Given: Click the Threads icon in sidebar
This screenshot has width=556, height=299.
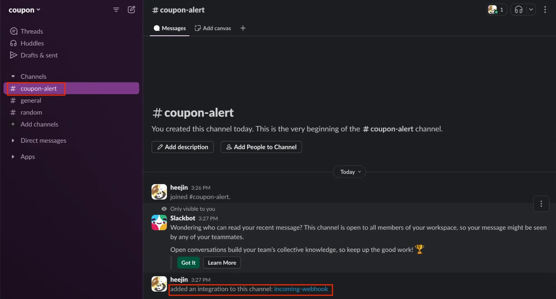Looking at the screenshot, I should click(x=14, y=31).
